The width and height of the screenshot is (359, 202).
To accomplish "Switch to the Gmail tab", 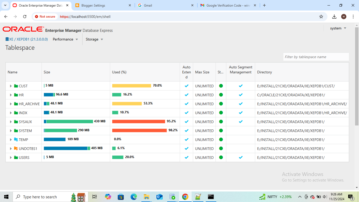I will (x=165, y=5).
